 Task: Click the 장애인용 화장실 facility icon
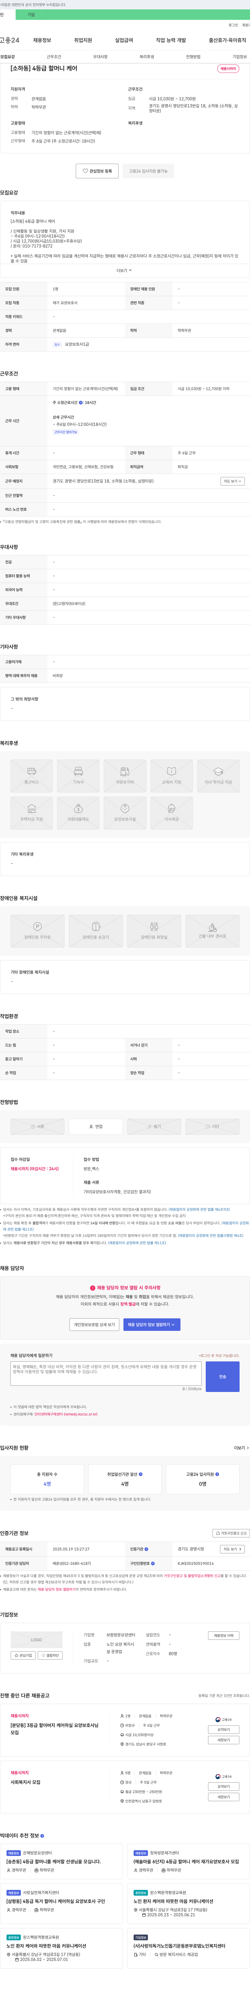tap(154, 931)
